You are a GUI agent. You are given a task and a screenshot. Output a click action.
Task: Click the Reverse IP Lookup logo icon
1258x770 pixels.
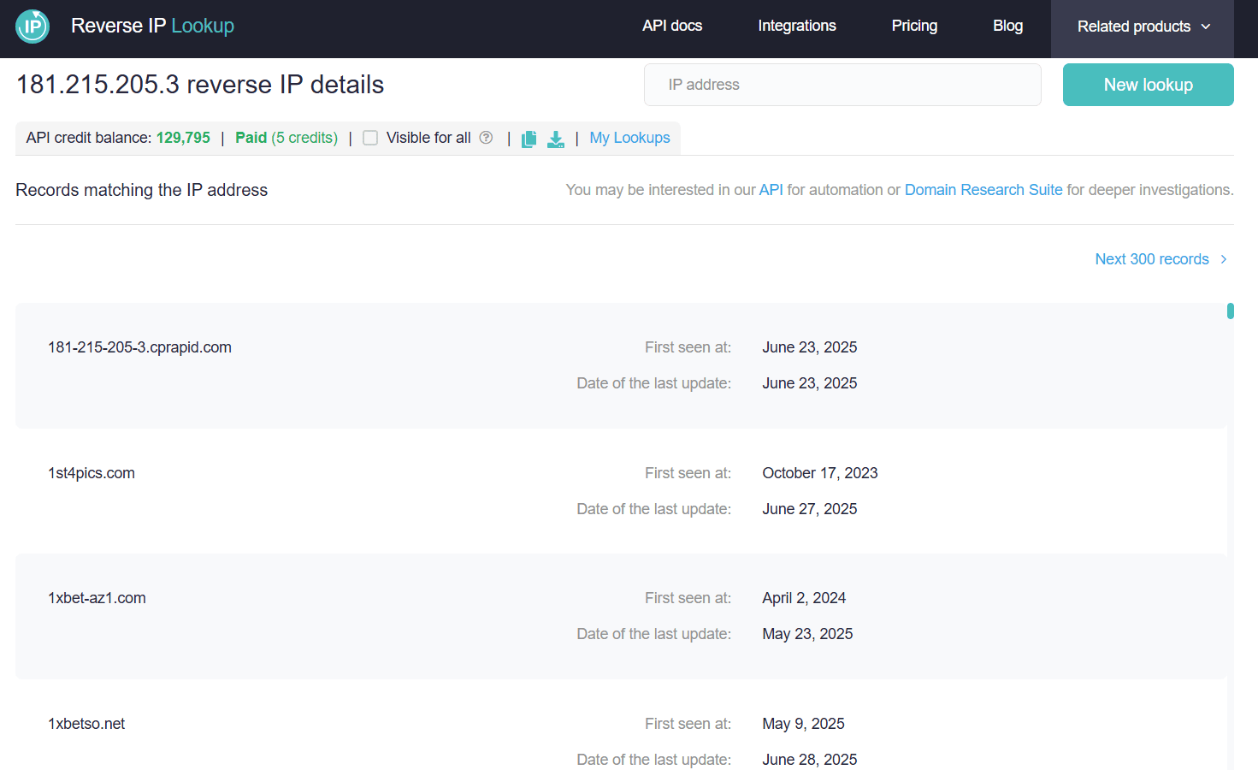(x=32, y=26)
